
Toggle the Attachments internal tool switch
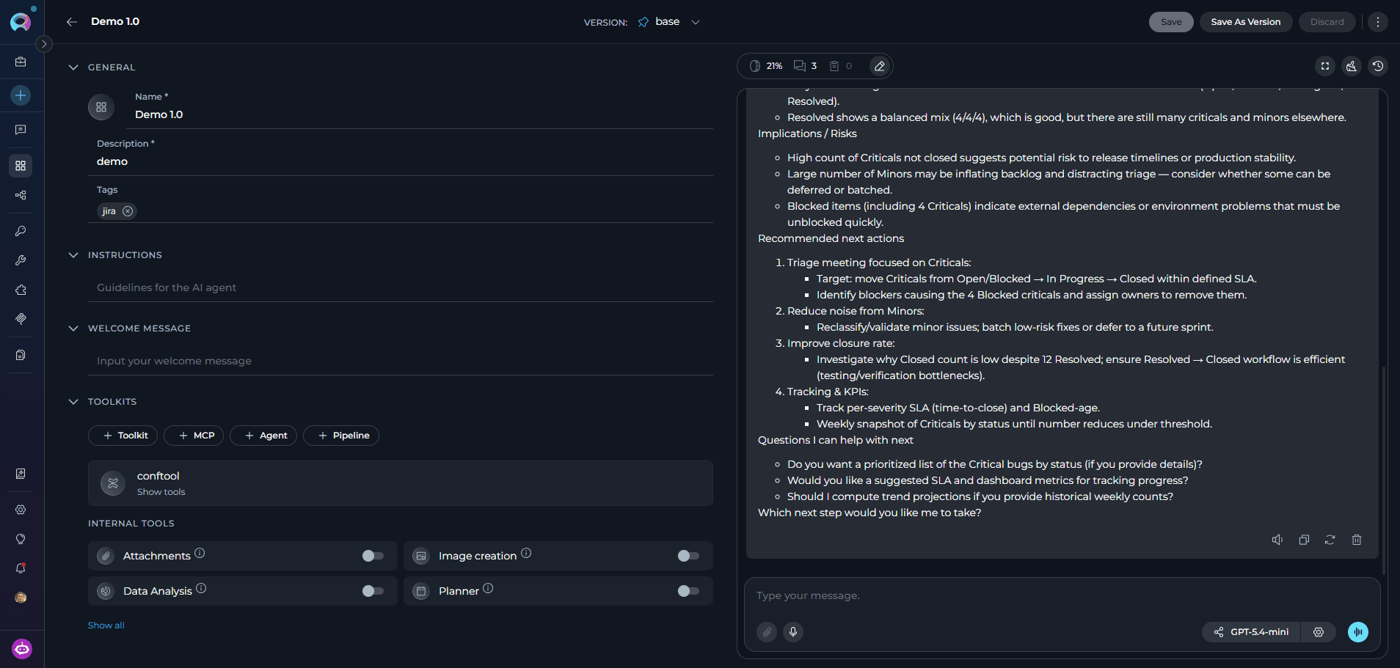(x=373, y=556)
